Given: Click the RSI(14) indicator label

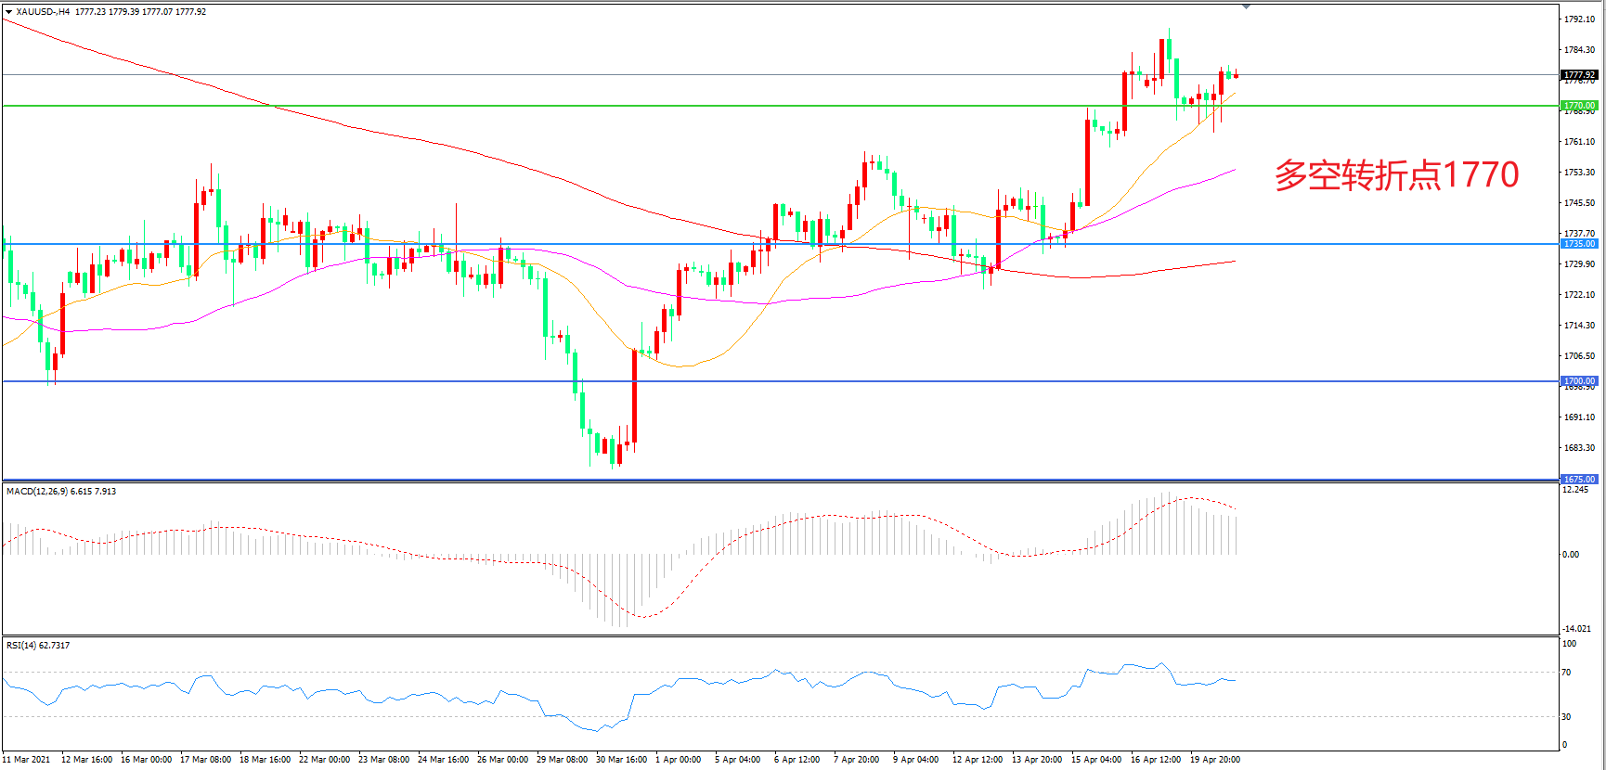Looking at the screenshot, I should [x=21, y=646].
